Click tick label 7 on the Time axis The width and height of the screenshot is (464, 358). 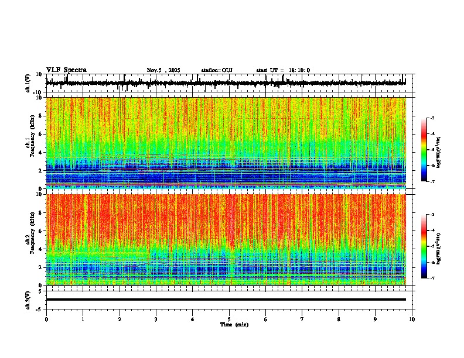coord(302,319)
